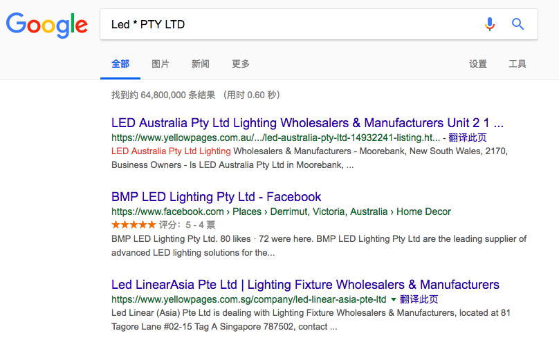Start voice search with microphone icon
The width and height of the screenshot is (559, 349).
pos(490,24)
